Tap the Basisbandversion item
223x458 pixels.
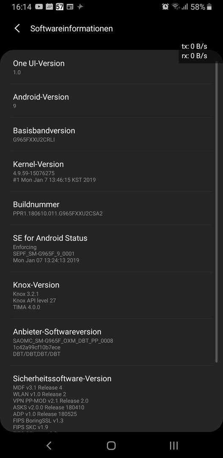111,135
